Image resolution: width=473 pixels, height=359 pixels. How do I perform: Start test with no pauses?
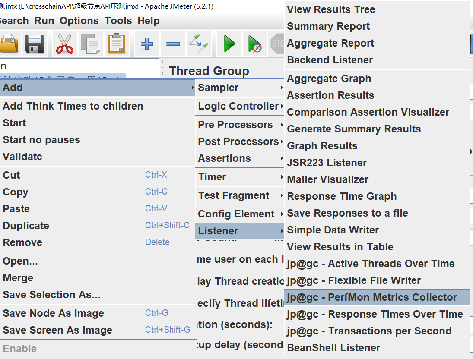coord(254,43)
